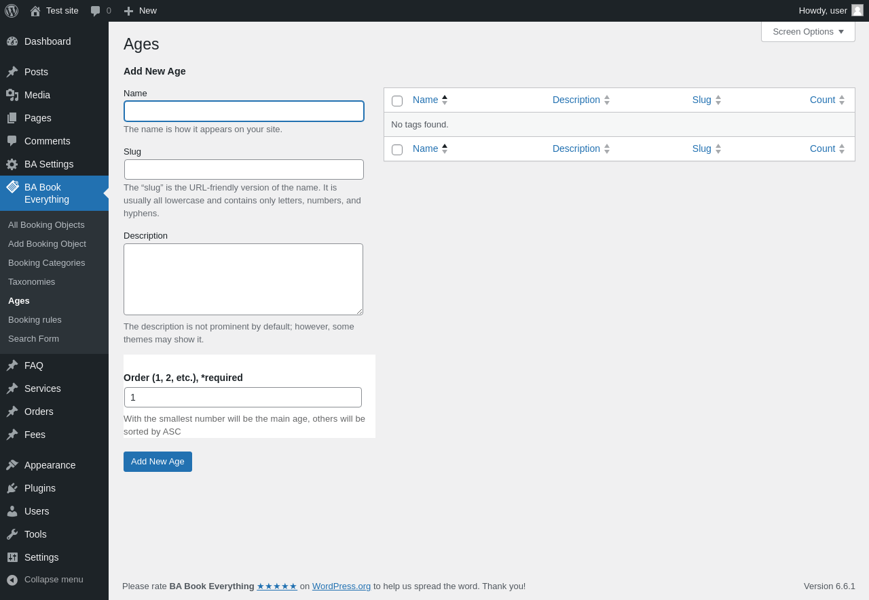Screen dimensions: 869x600
Task: Sort by Slug arrows in table footer
Action: tap(718, 148)
